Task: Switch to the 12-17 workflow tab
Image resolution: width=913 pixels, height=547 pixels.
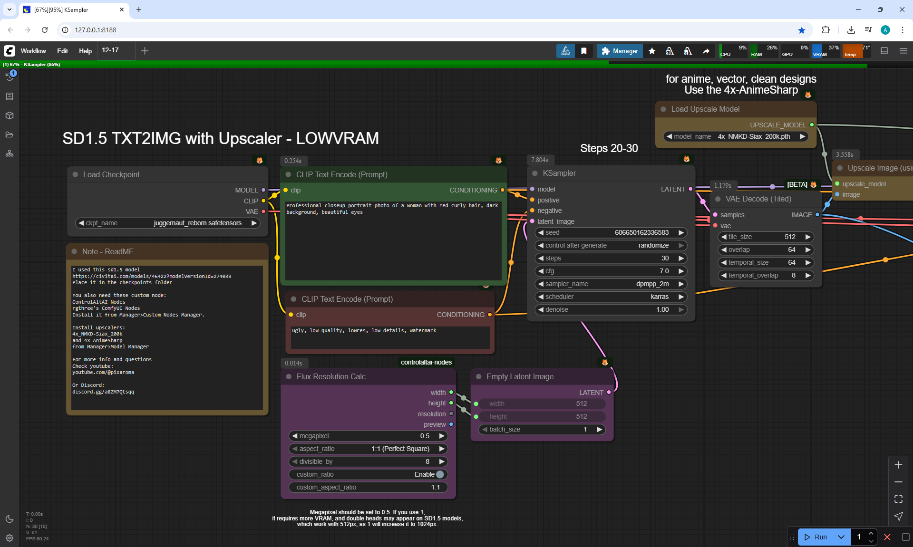Action: click(110, 50)
